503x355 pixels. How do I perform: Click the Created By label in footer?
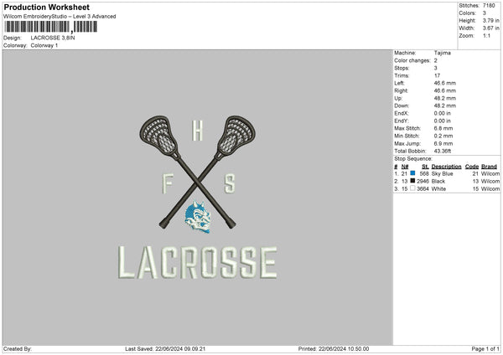(x=18, y=348)
